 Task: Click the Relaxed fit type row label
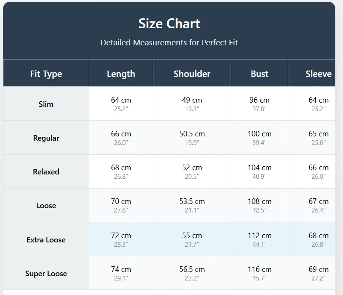46,172
